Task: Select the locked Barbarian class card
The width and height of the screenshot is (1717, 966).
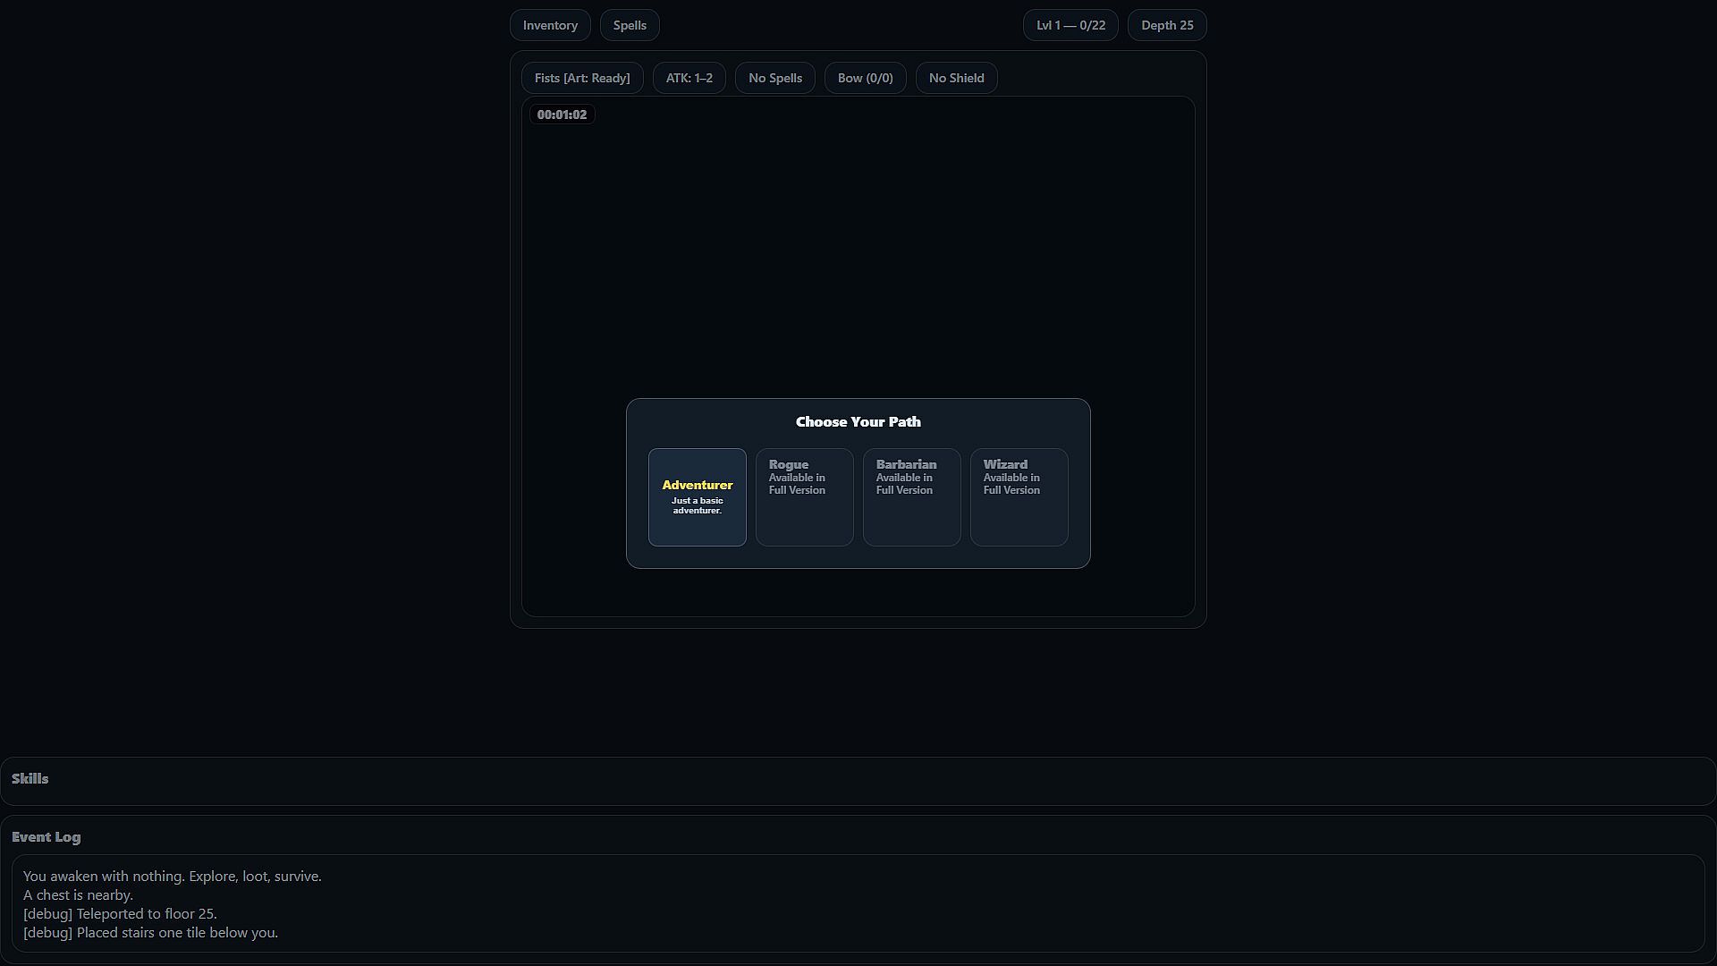Action: [911, 496]
